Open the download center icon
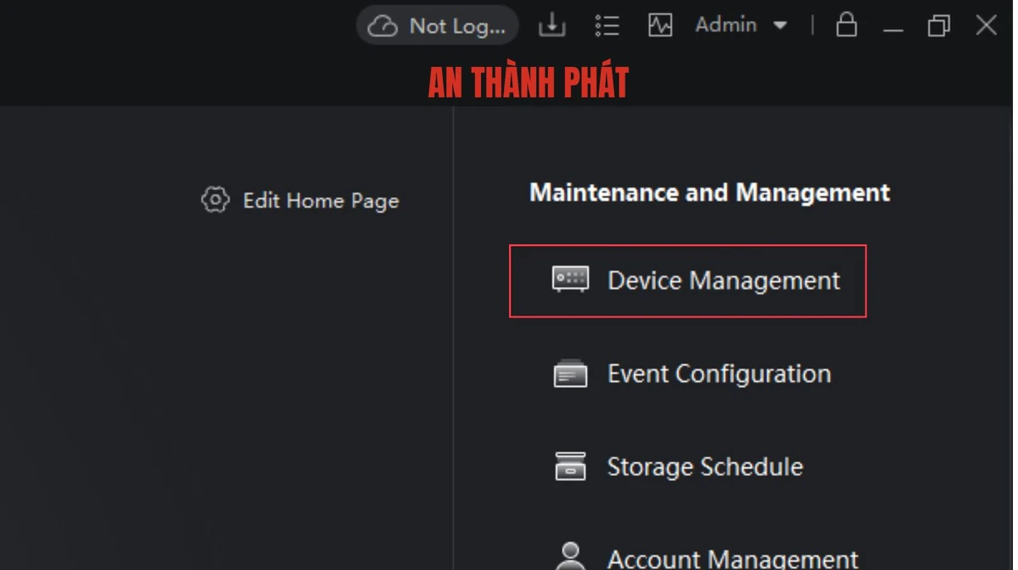This screenshot has width=1018, height=570. 551,25
